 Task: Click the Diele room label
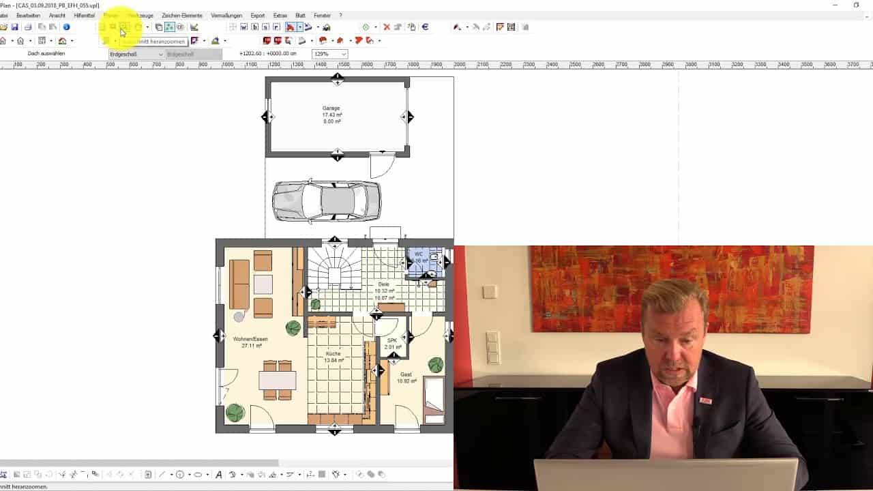point(383,284)
